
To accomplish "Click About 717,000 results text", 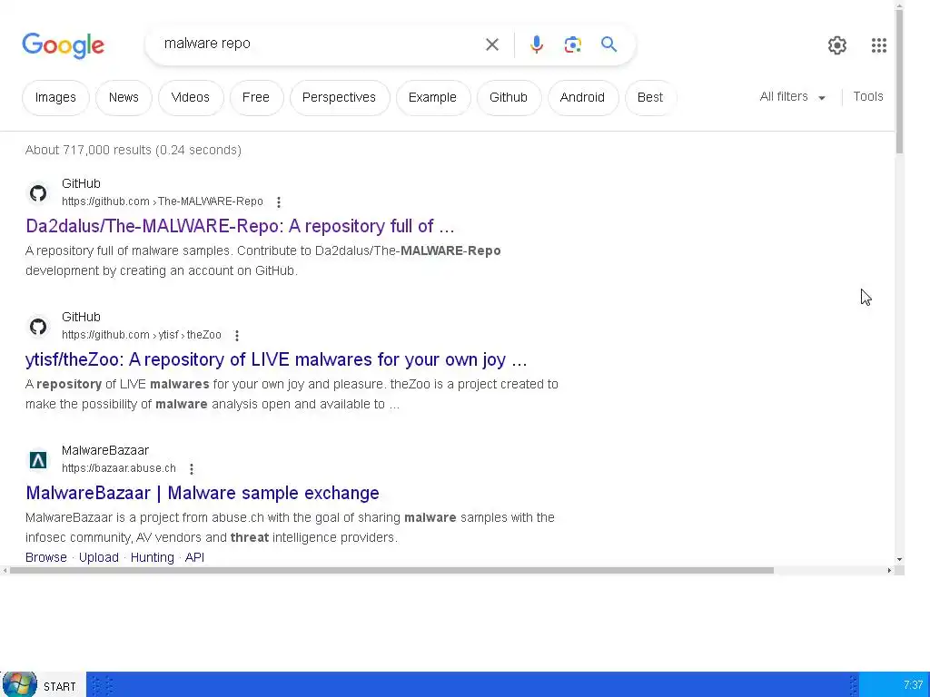I will pyautogui.click(x=133, y=150).
